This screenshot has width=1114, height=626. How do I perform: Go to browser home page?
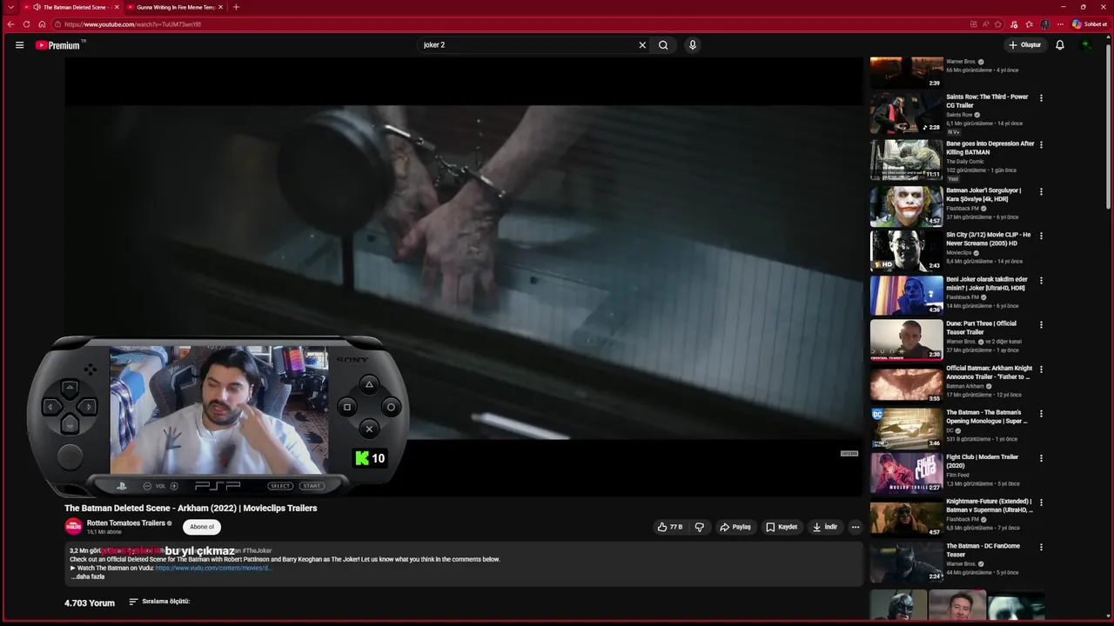point(42,24)
